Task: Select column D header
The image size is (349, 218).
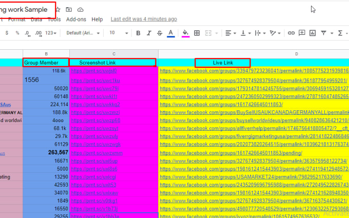Action: point(296,54)
